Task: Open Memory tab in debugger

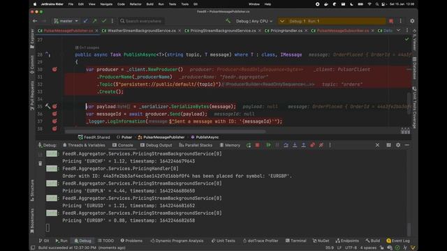Action: coord(230,145)
